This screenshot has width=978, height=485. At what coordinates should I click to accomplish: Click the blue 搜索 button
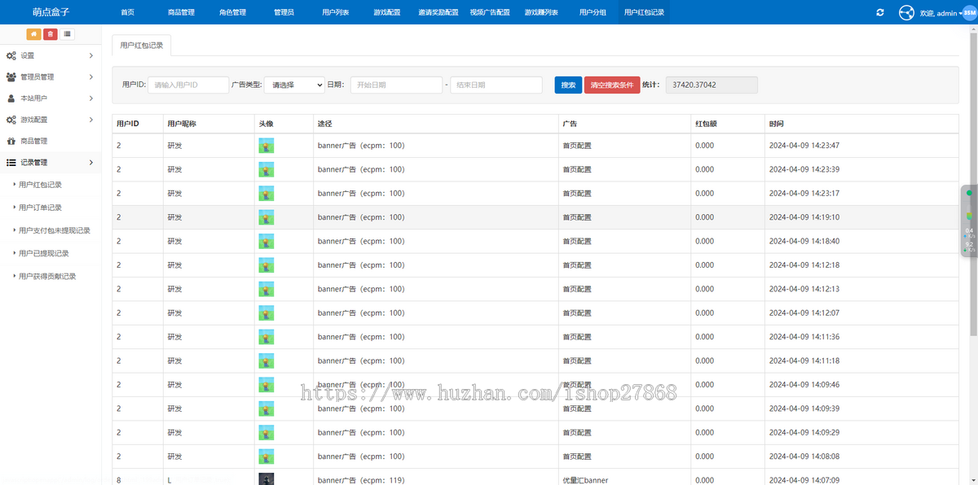568,85
